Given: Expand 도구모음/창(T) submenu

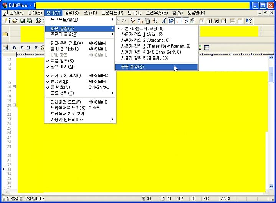Looking at the screenshot, I should point(80,19).
